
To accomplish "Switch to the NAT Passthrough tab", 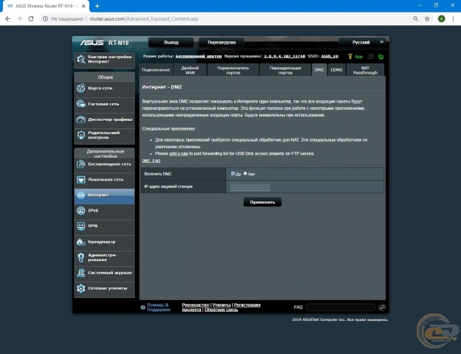I will coord(365,70).
